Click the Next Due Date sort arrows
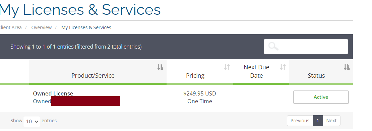Viewport: 372px width, 131px height. click(x=283, y=67)
